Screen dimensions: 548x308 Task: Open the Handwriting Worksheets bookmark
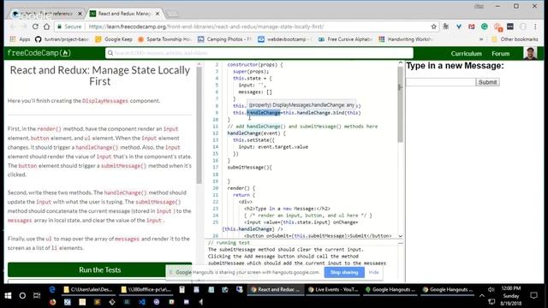(406, 39)
